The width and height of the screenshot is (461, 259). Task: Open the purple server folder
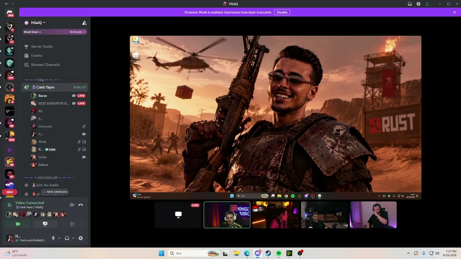click(10, 150)
